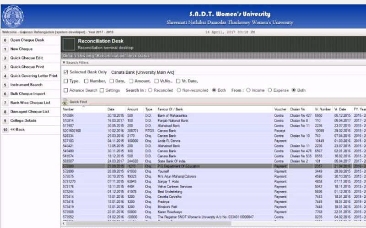Enable the Type filter checkbox
The image size is (366, 228).
point(66,81)
